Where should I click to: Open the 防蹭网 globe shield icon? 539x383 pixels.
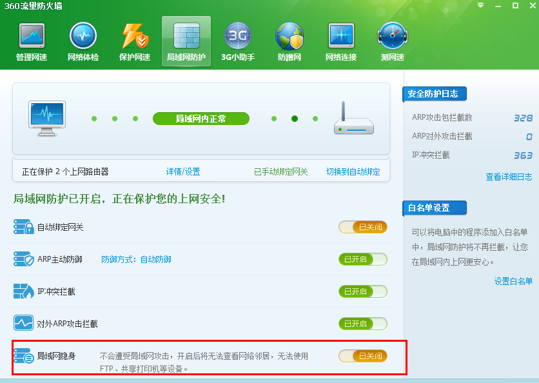[289, 35]
